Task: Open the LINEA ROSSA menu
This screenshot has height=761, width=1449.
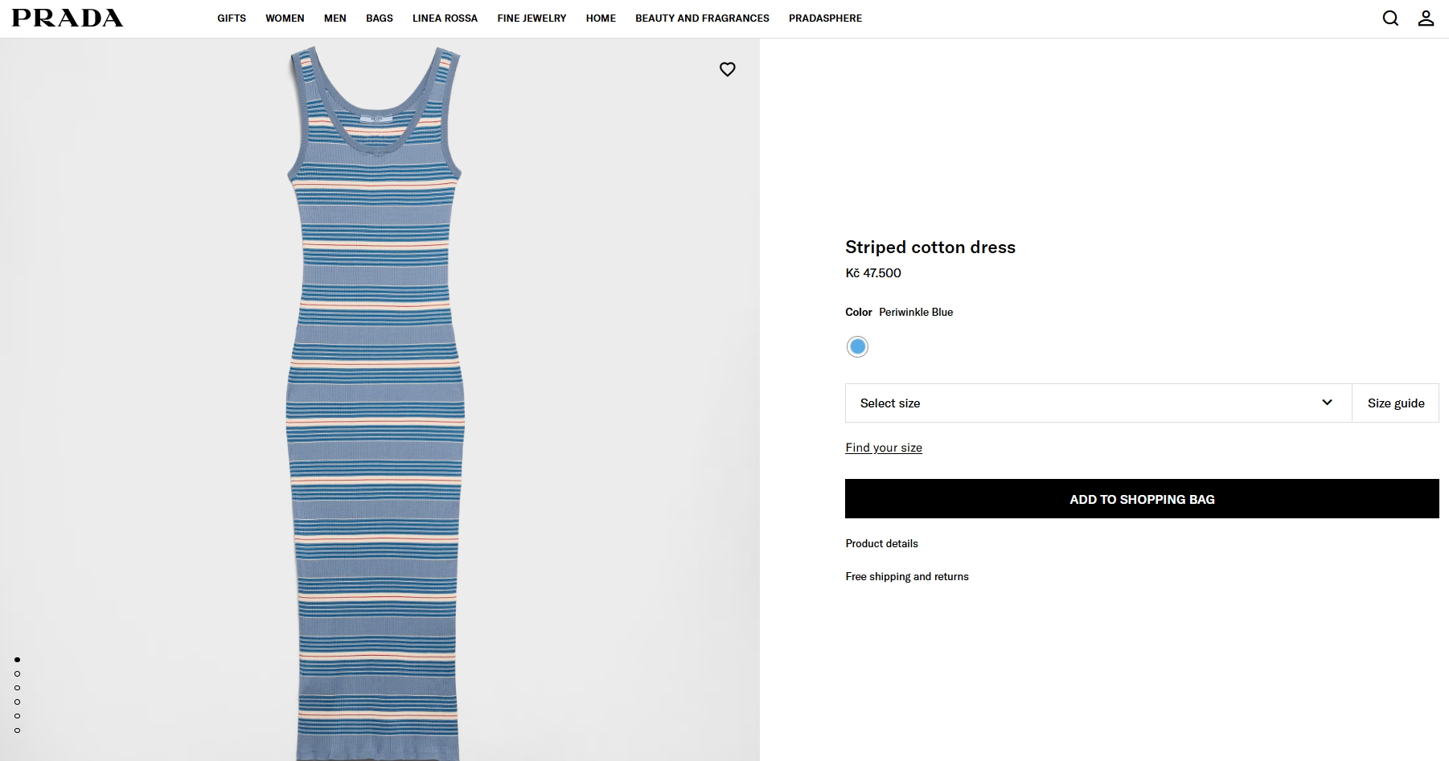Action: click(x=445, y=18)
